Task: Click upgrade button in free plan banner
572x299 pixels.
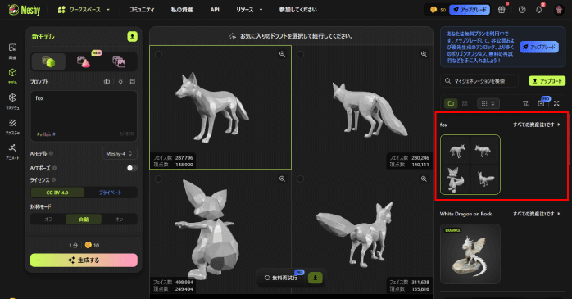Action: pos(539,47)
